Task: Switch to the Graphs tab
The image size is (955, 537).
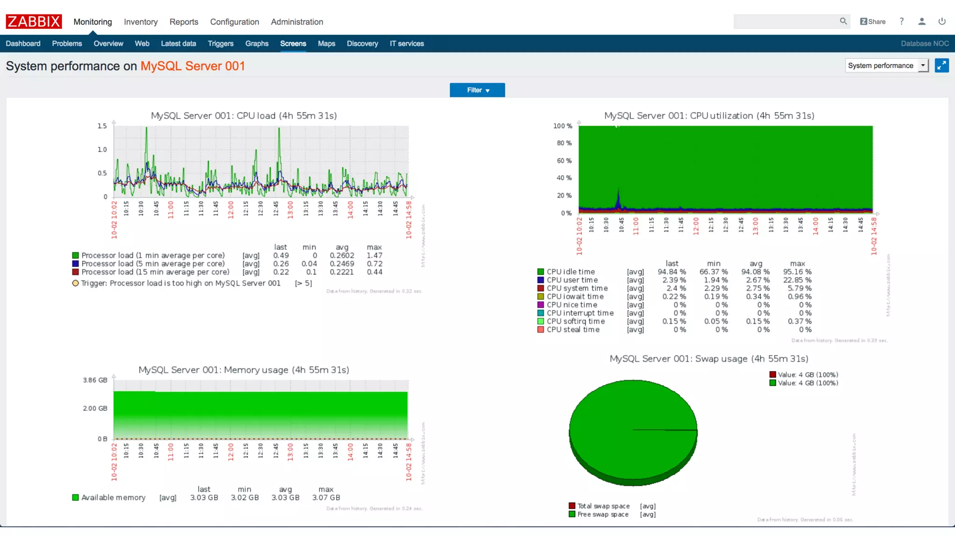Action: (256, 43)
